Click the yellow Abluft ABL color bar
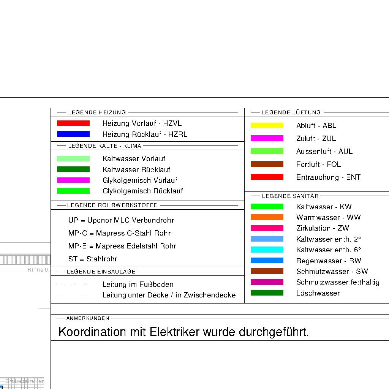Image resolution: width=389 pixels, height=389 pixels. point(267,125)
